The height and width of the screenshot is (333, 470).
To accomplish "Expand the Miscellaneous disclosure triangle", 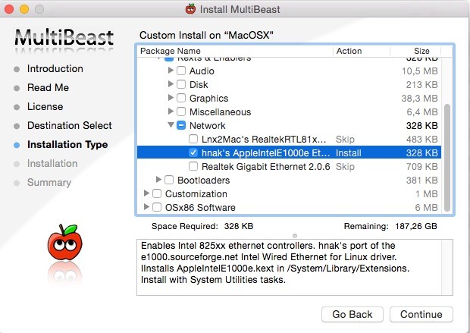I will 171,111.
